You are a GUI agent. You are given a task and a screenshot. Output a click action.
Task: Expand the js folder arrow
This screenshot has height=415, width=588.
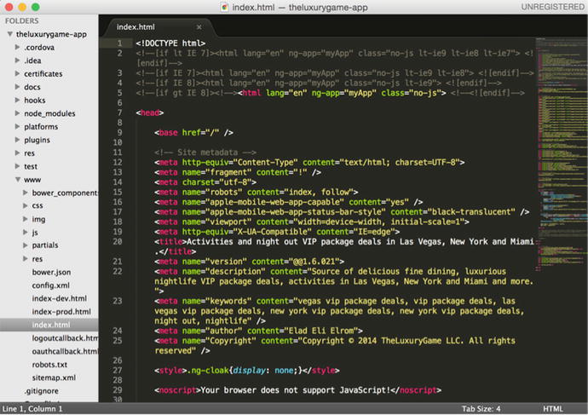click(25, 233)
